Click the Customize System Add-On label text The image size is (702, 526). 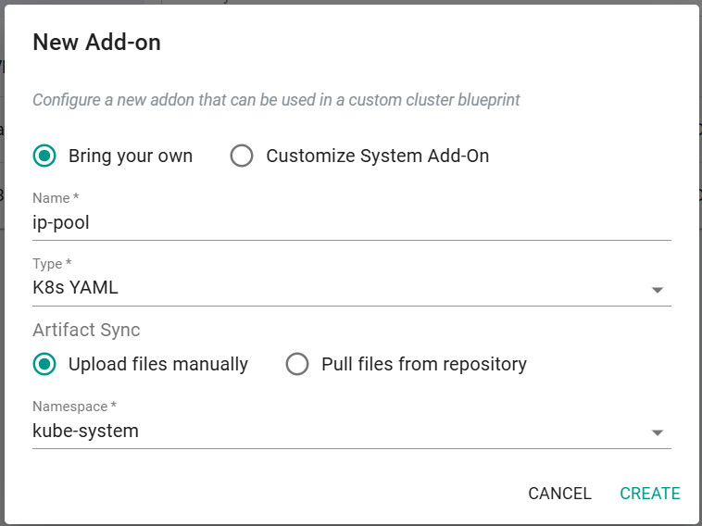(378, 157)
